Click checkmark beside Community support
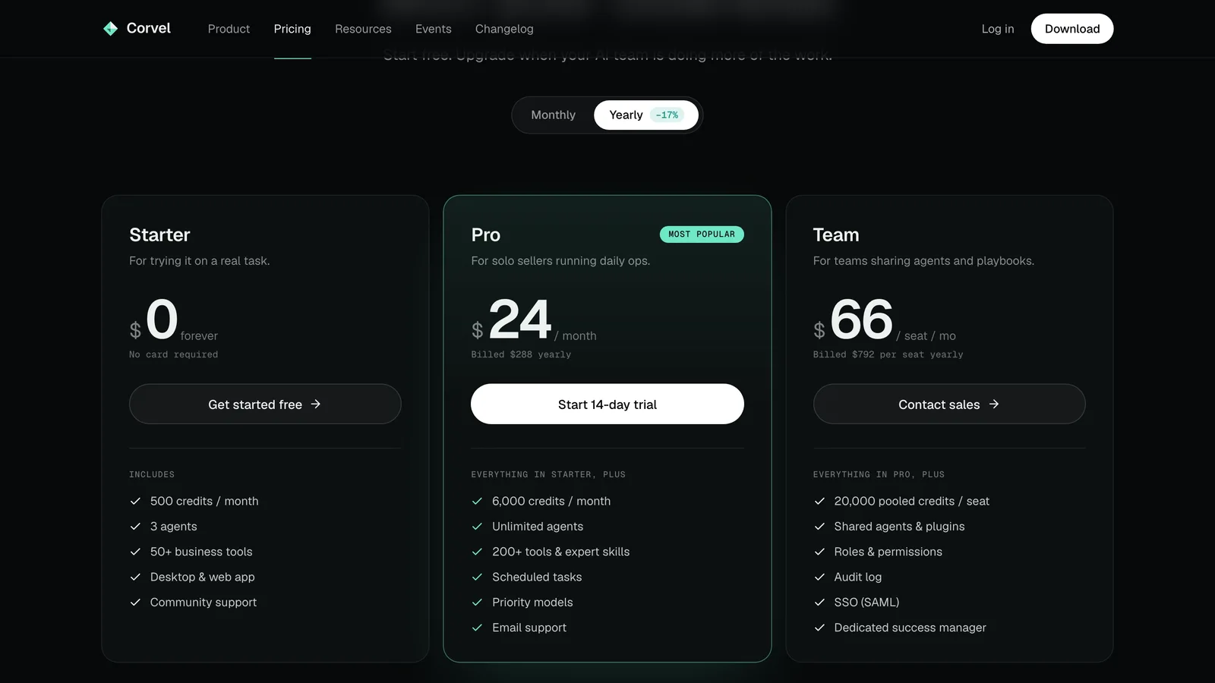This screenshot has height=683, width=1215. pos(135,603)
